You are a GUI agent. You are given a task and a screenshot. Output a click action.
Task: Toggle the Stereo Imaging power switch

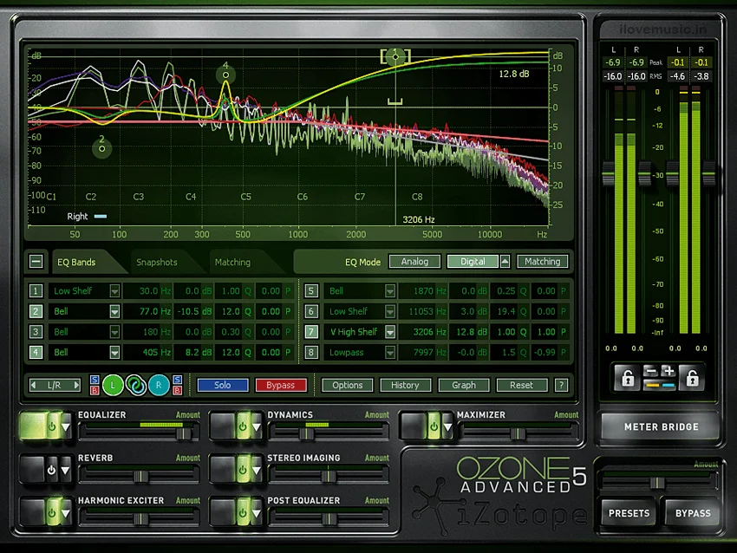[243, 470]
